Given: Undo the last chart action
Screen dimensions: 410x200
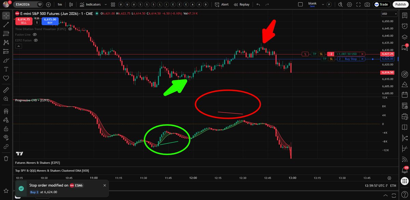Looking at the screenshot, I should (x=258, y=4).
